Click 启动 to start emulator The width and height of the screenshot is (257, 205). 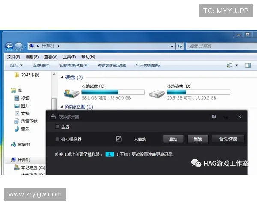tap(173, 139)
